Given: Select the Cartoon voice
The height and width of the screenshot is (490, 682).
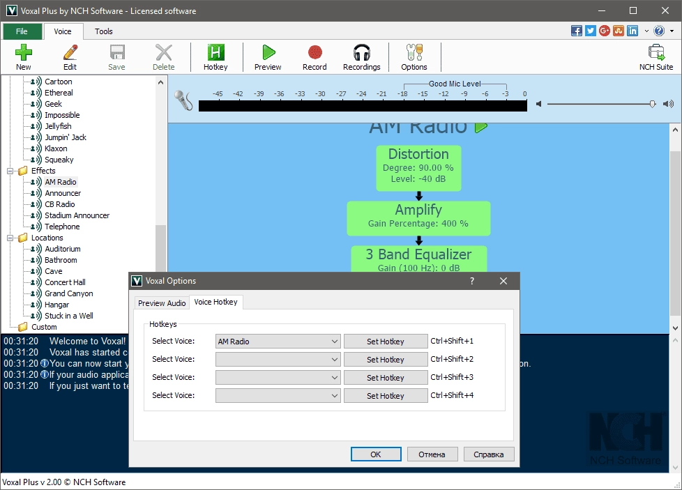Looking at the screenshot, I should [59, 82].
